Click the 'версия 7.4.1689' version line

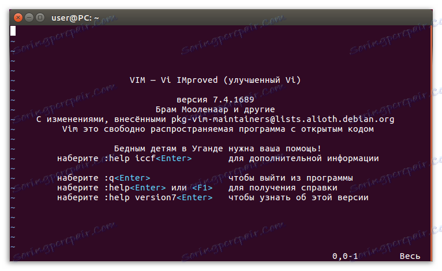[x=215, y=100]
